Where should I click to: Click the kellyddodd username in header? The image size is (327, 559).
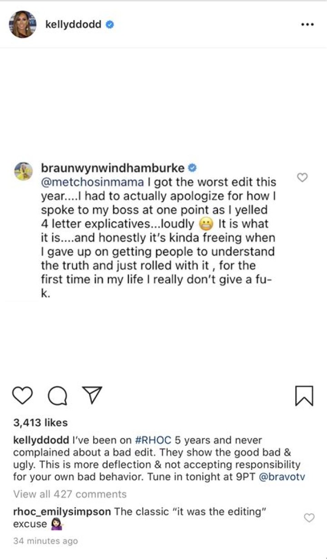tap(74, 25)
